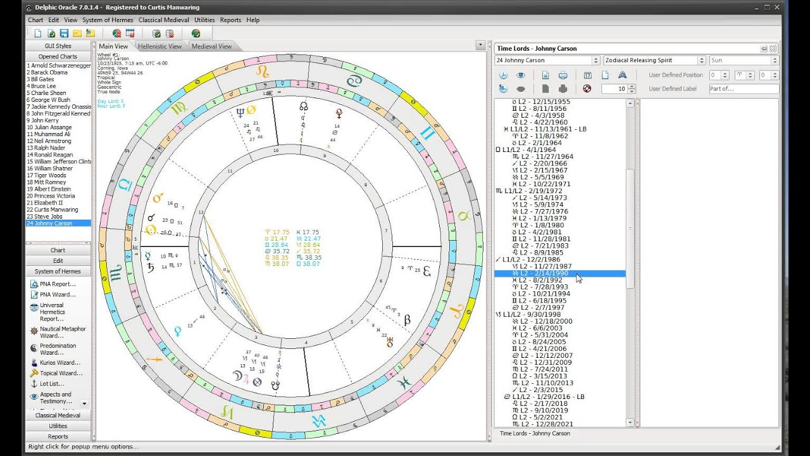Click the yellow open folder icon
Viewport: 810px width, 456px height.
click(77, 33)
